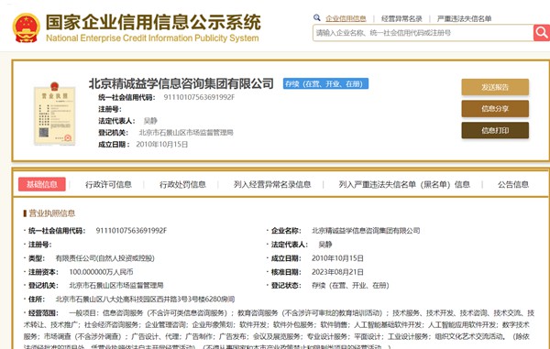Focus the enterprise name search input field
The width and height of the screenshot is (550, 349).
423,33
